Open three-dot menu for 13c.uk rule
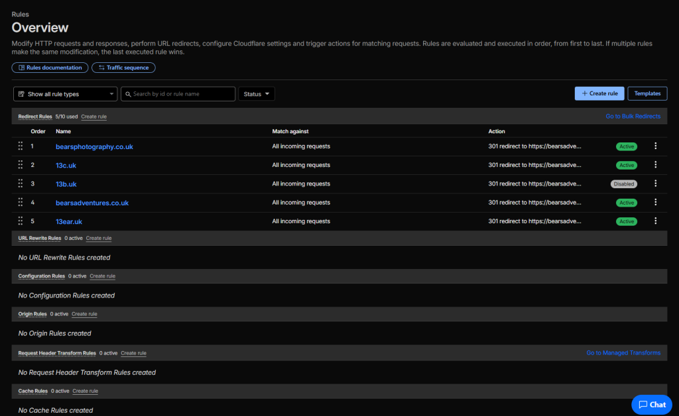This screenshot has height=416, width=679. tap(655, 165)
